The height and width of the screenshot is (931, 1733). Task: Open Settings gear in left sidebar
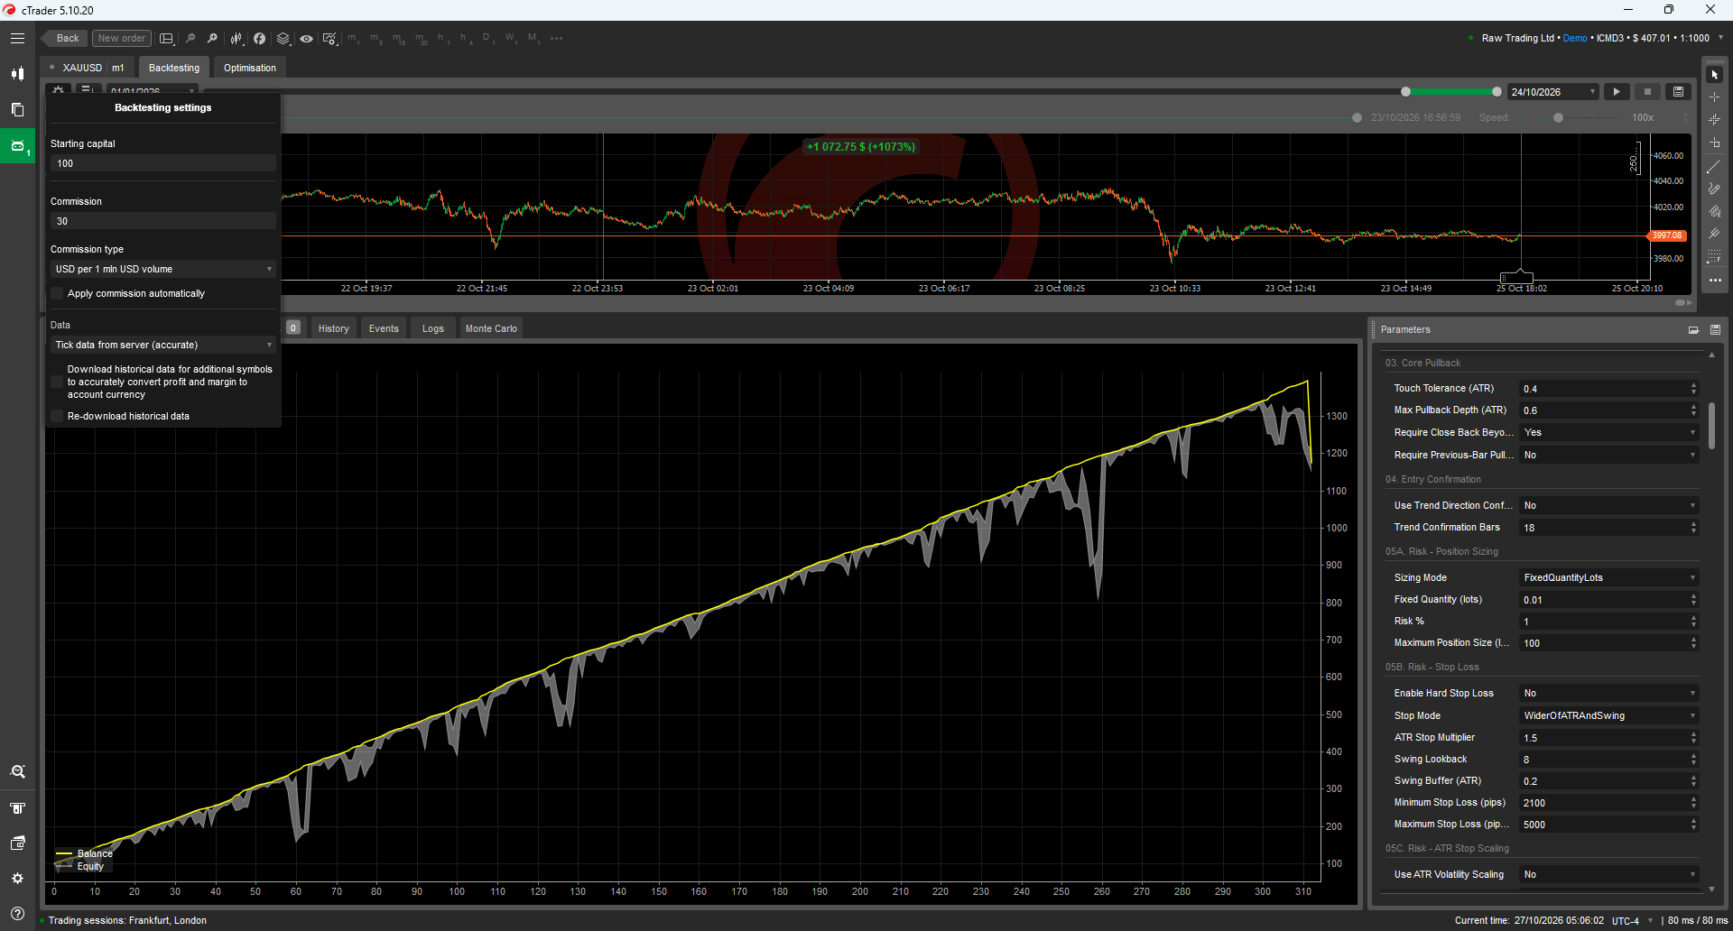(17, 878)
